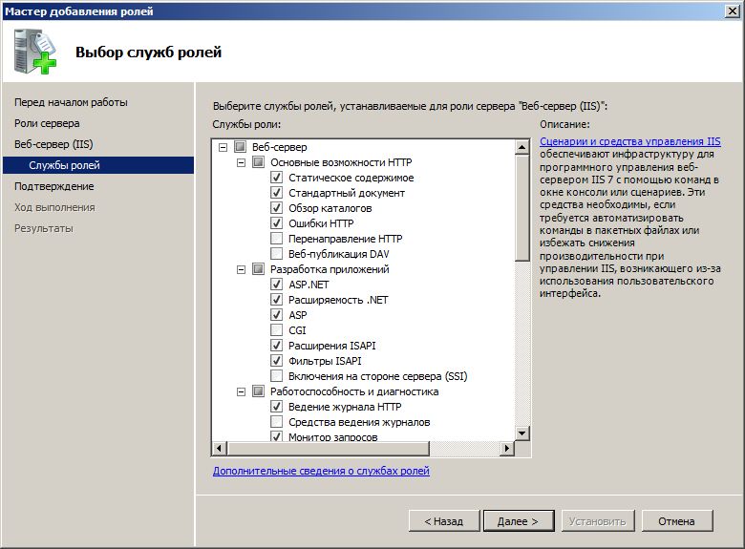
Task: Toggle the Веб-сервер root checkbox
Action: tap(240, 147)
